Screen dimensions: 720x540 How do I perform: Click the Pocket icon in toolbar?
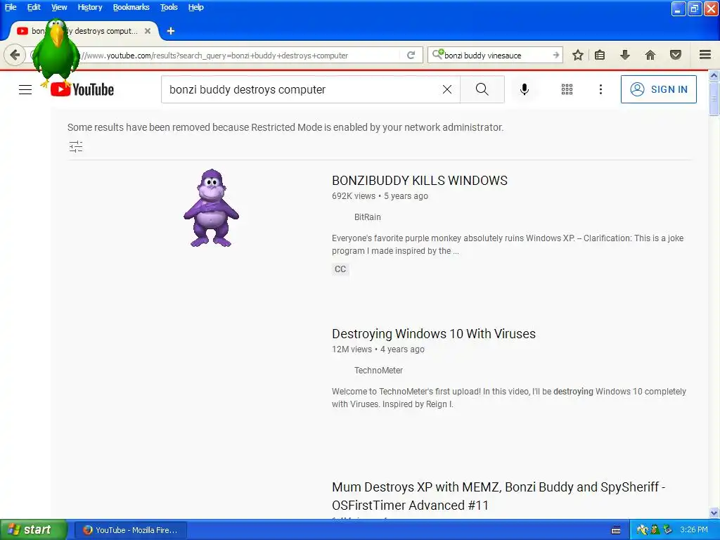[x=676, y=55]
